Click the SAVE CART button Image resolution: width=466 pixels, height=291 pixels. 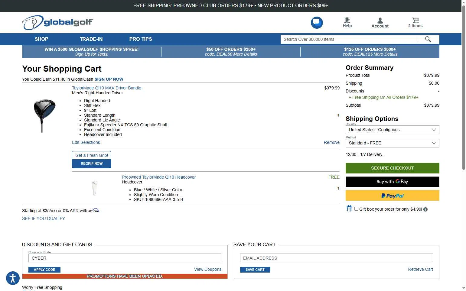tap(255, 270)
